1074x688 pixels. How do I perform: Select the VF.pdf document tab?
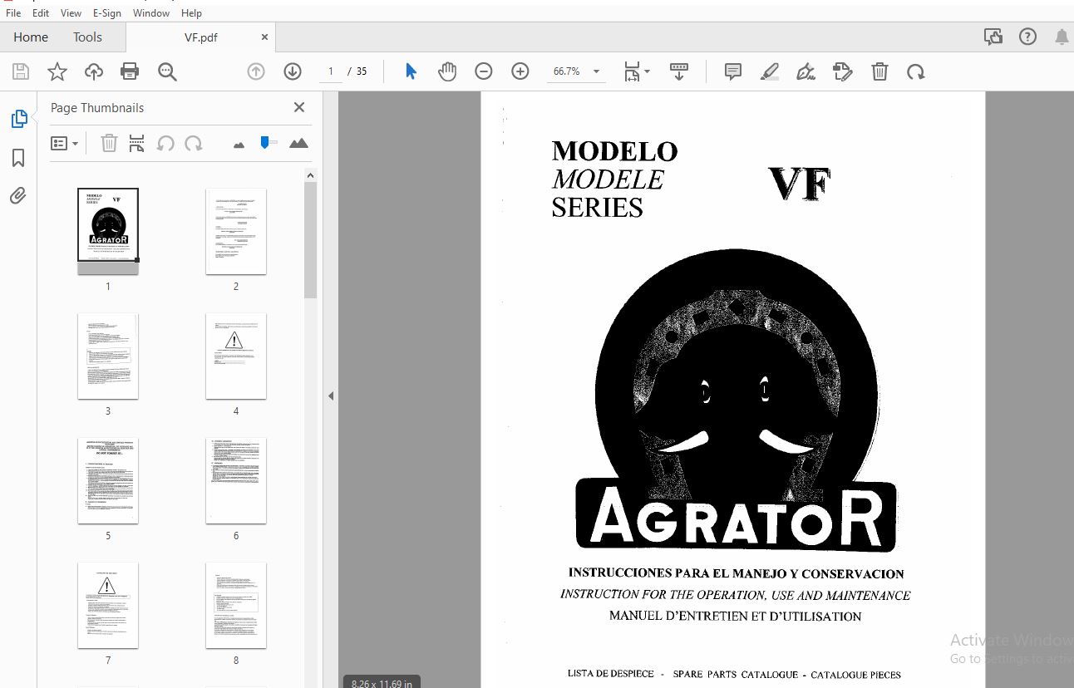201,37
